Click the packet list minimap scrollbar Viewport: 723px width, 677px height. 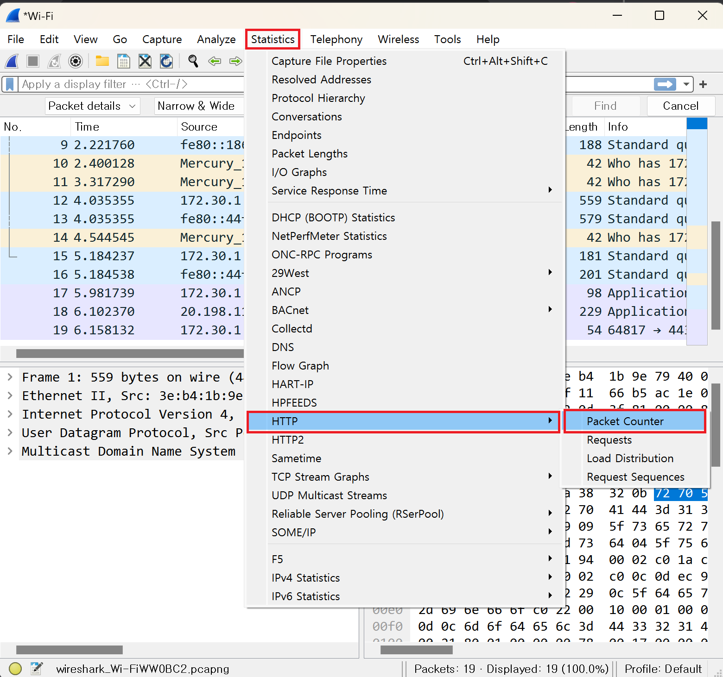(x=697, y=232)
